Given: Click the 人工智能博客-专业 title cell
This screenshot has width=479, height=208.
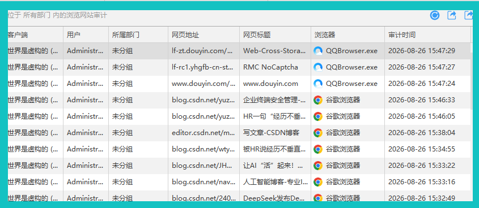Looking at the screenshot, I should [x=275, y=183].
